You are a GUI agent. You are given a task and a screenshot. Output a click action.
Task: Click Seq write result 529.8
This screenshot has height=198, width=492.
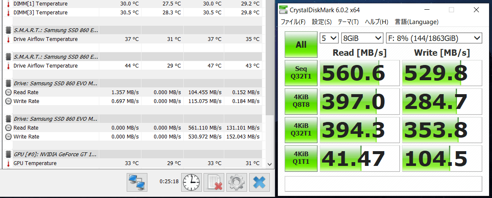[x=442, y=73]
